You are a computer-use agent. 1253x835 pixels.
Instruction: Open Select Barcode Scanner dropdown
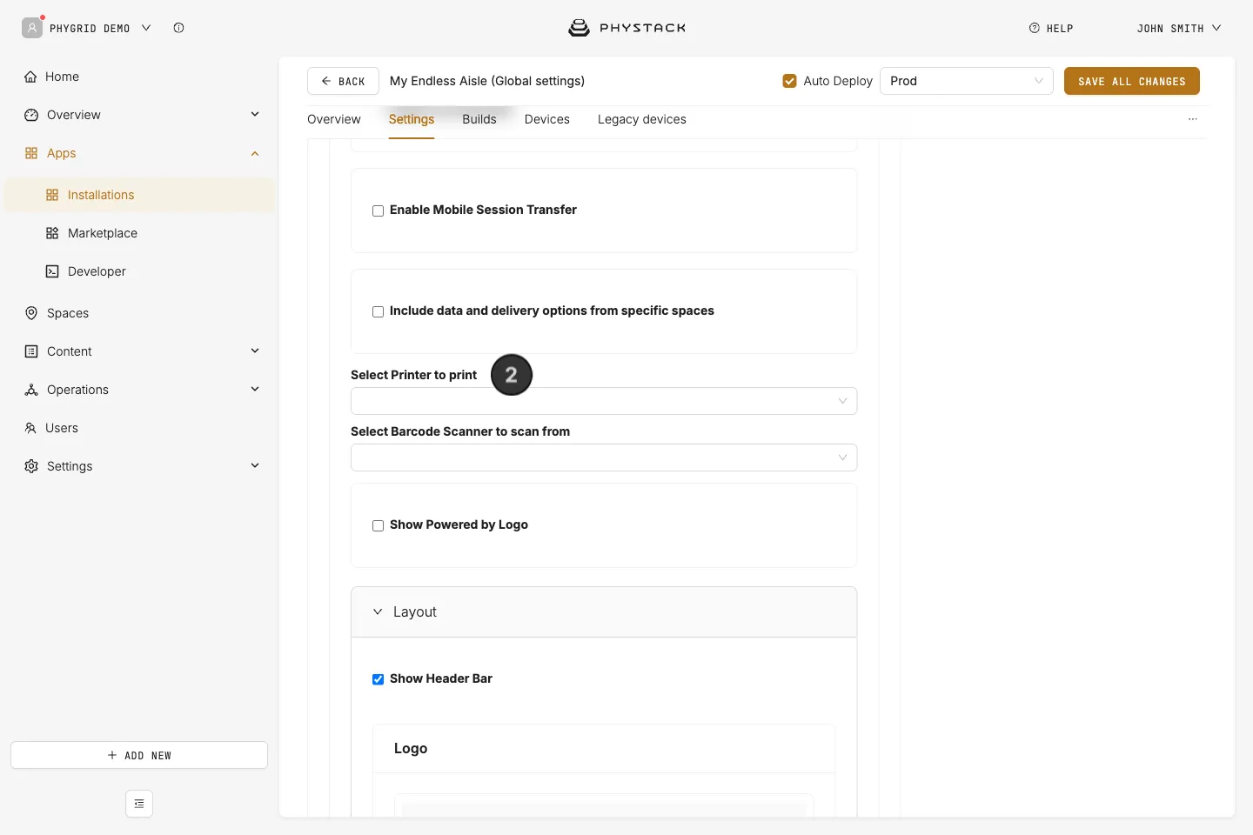pyautogui.click(x=604, y=458)
